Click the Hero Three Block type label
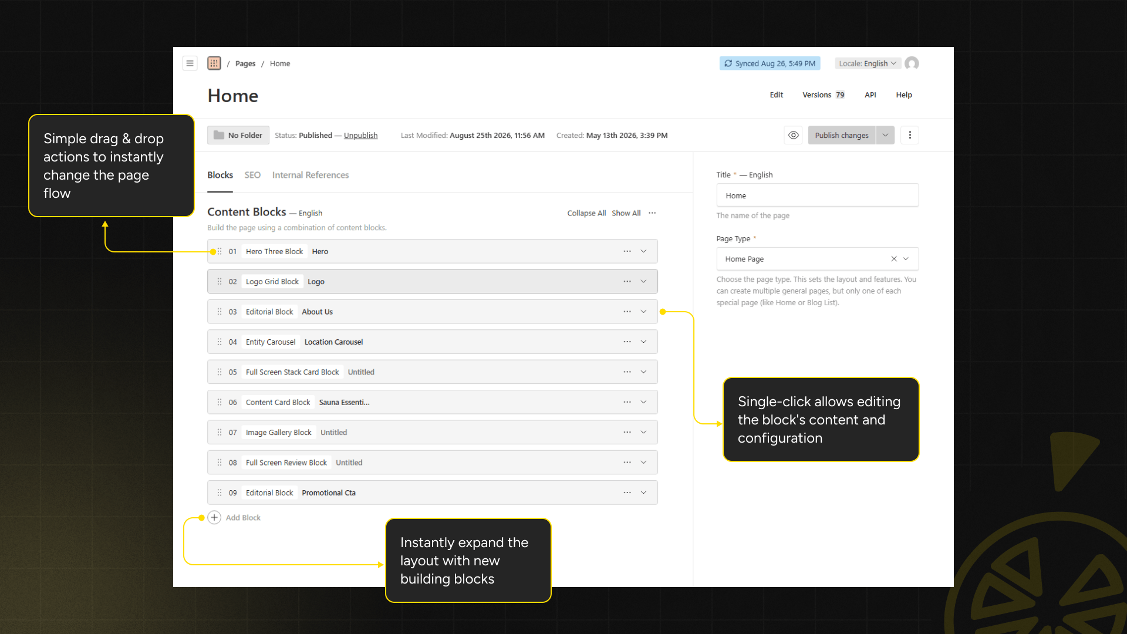 (x=274, y=251)
